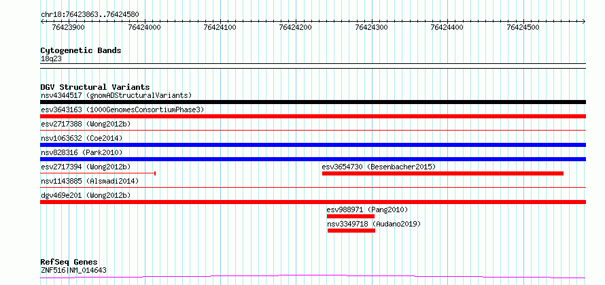The height and width of the screenshot is (285, 605).
Task: Open the DGV Structural Variants track heading
Action: 95,87
